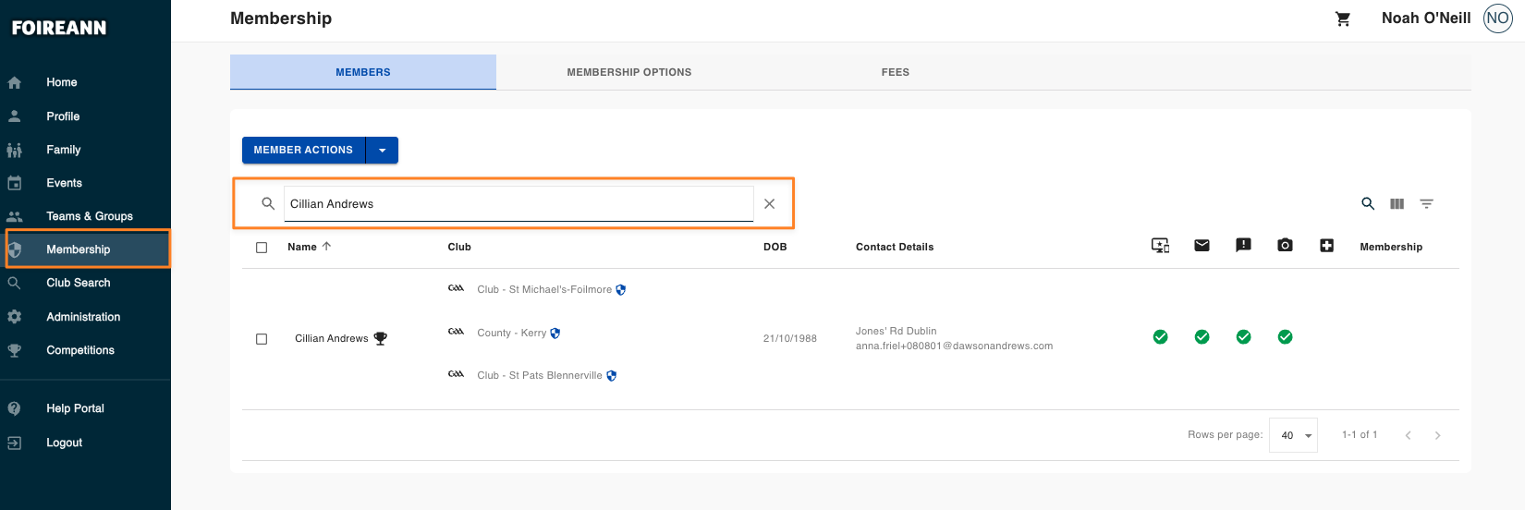Toggle table search via toolbar magnifier icon

[x=1368, y=203]
